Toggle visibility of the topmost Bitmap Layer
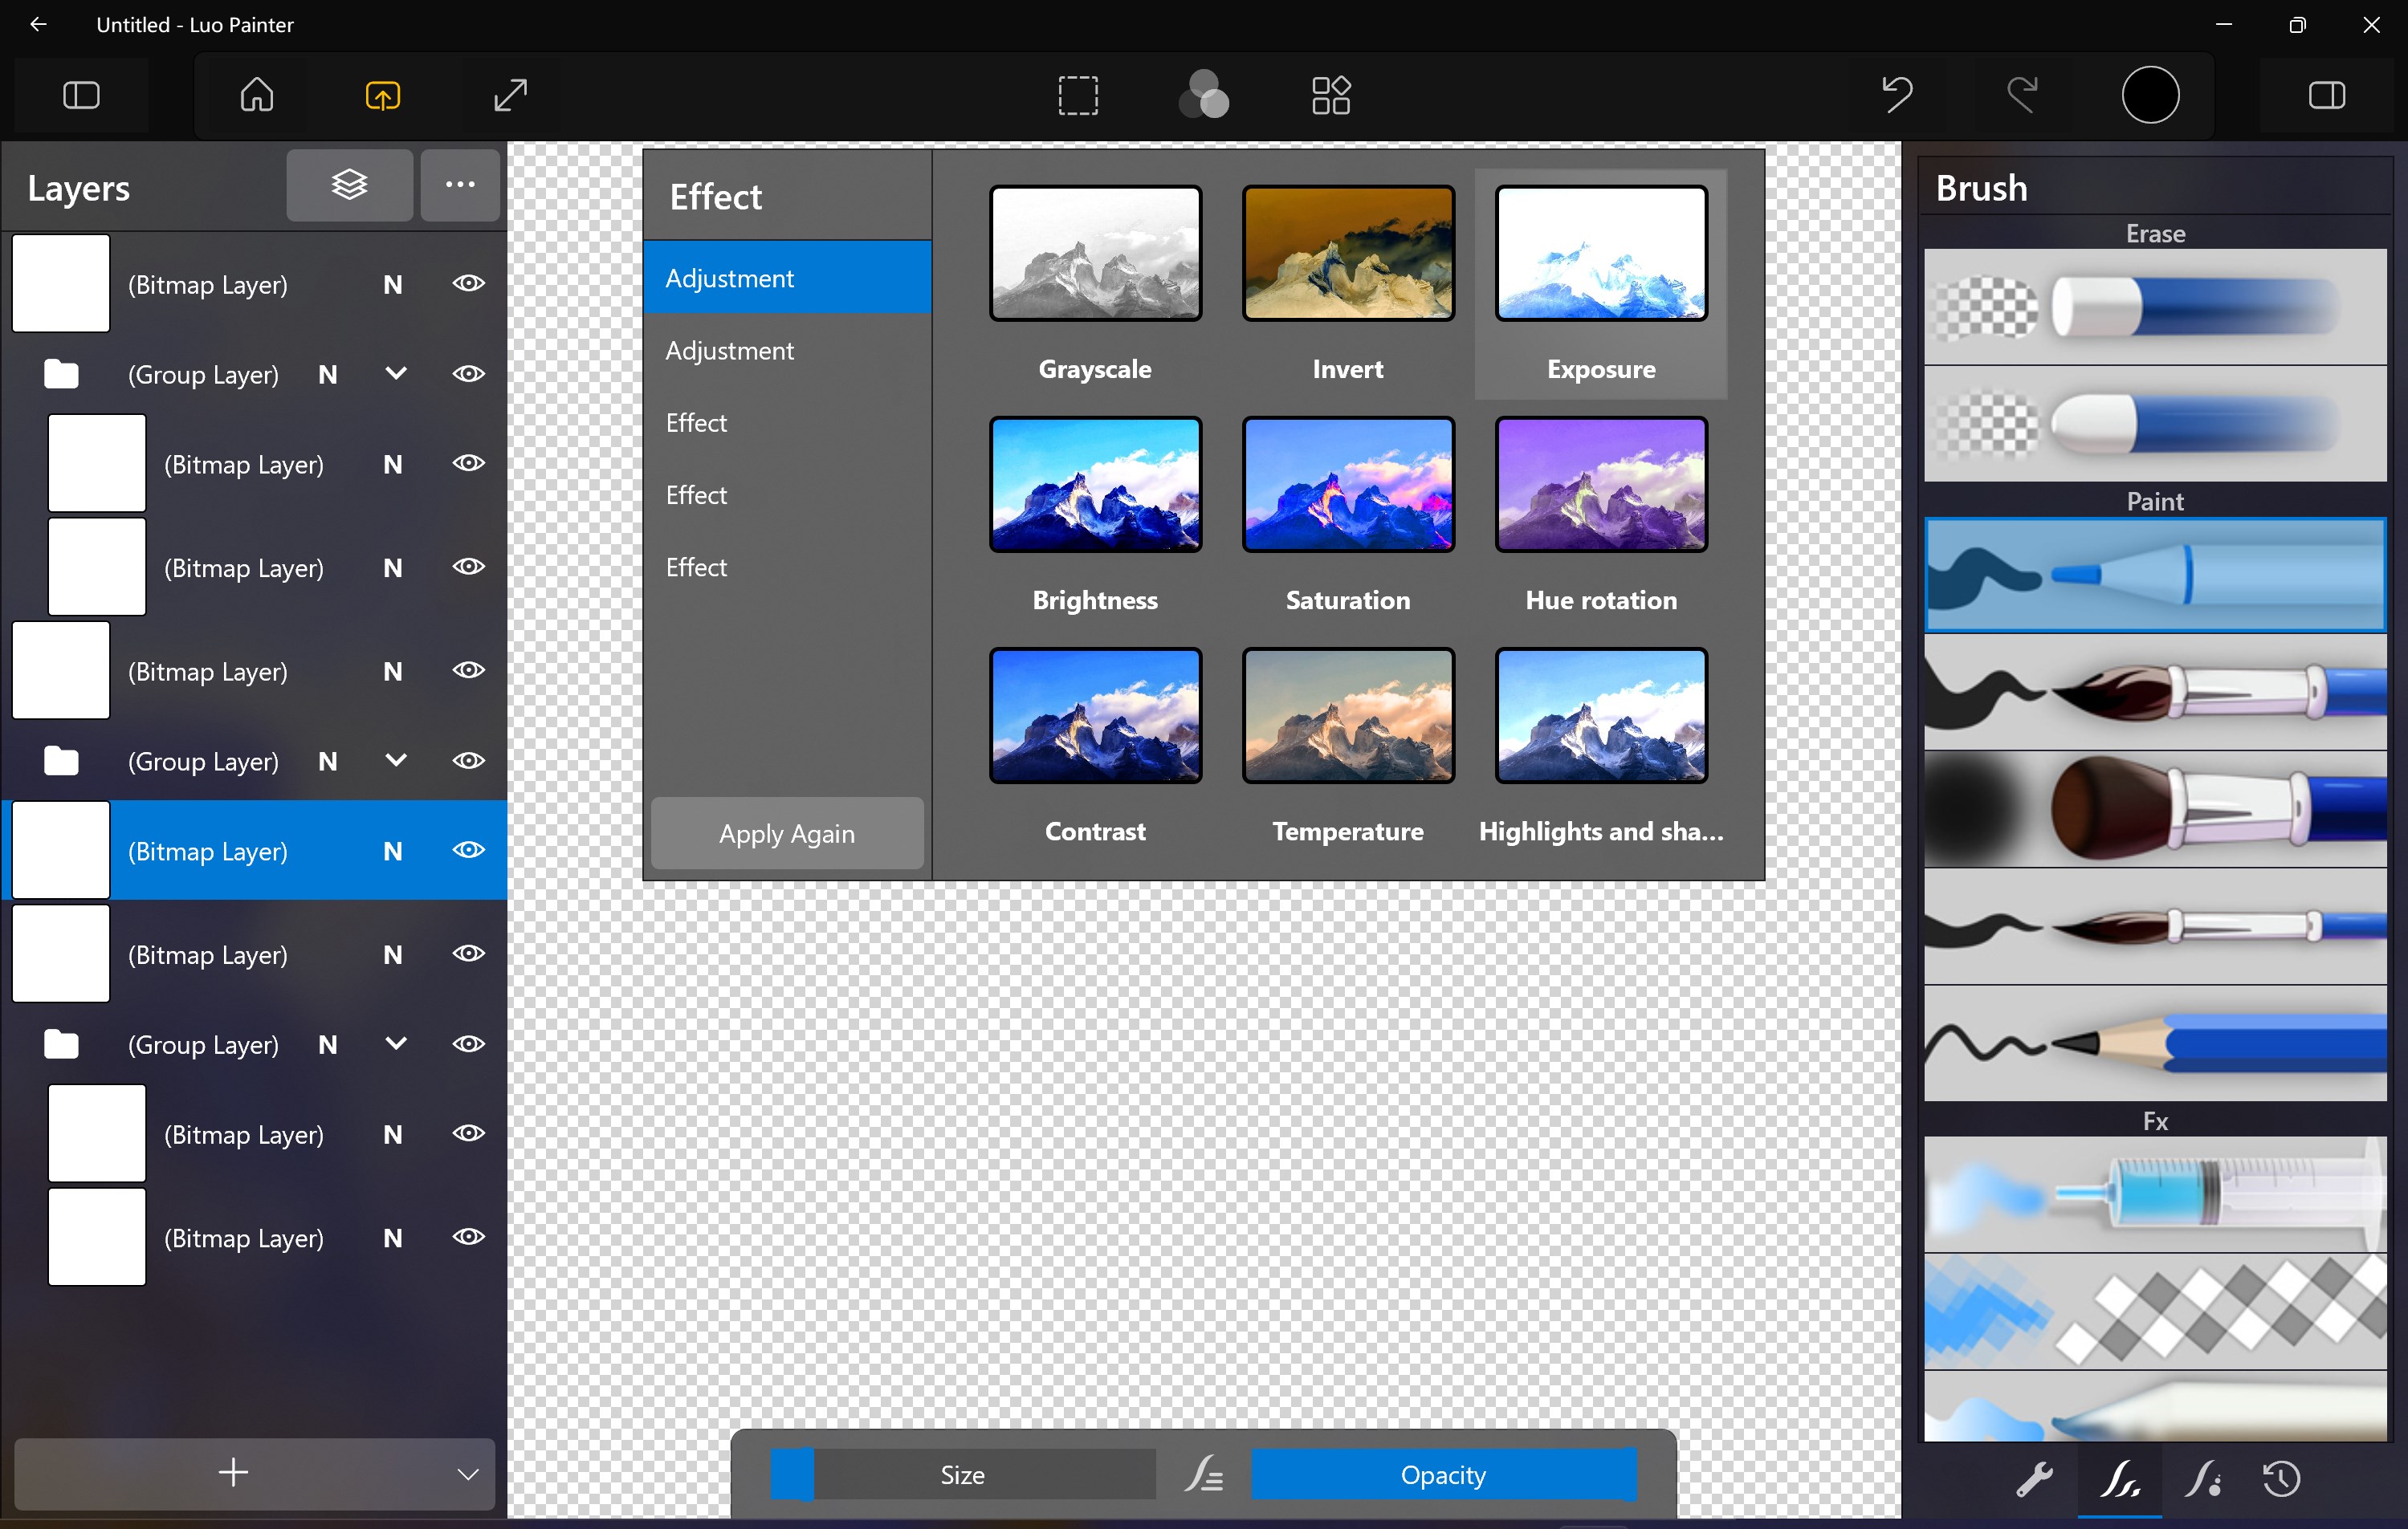The width and height of the screenshot is (2408, 1529). [468, 284]
